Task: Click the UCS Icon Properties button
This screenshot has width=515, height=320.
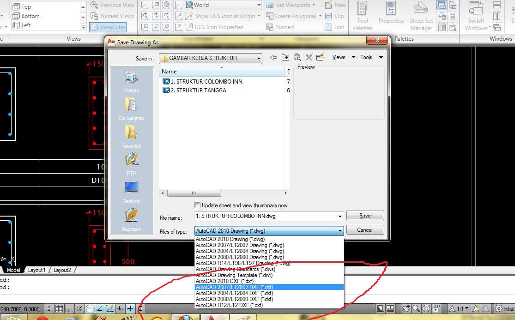Action: click(x=215, y=27)
